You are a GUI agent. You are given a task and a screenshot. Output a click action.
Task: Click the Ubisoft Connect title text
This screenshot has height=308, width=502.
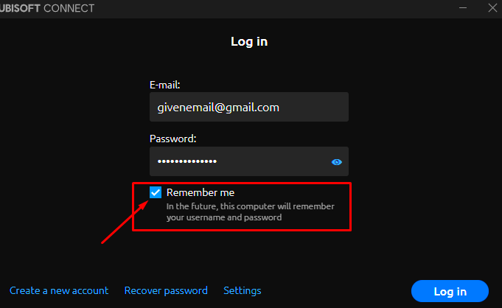47,8
